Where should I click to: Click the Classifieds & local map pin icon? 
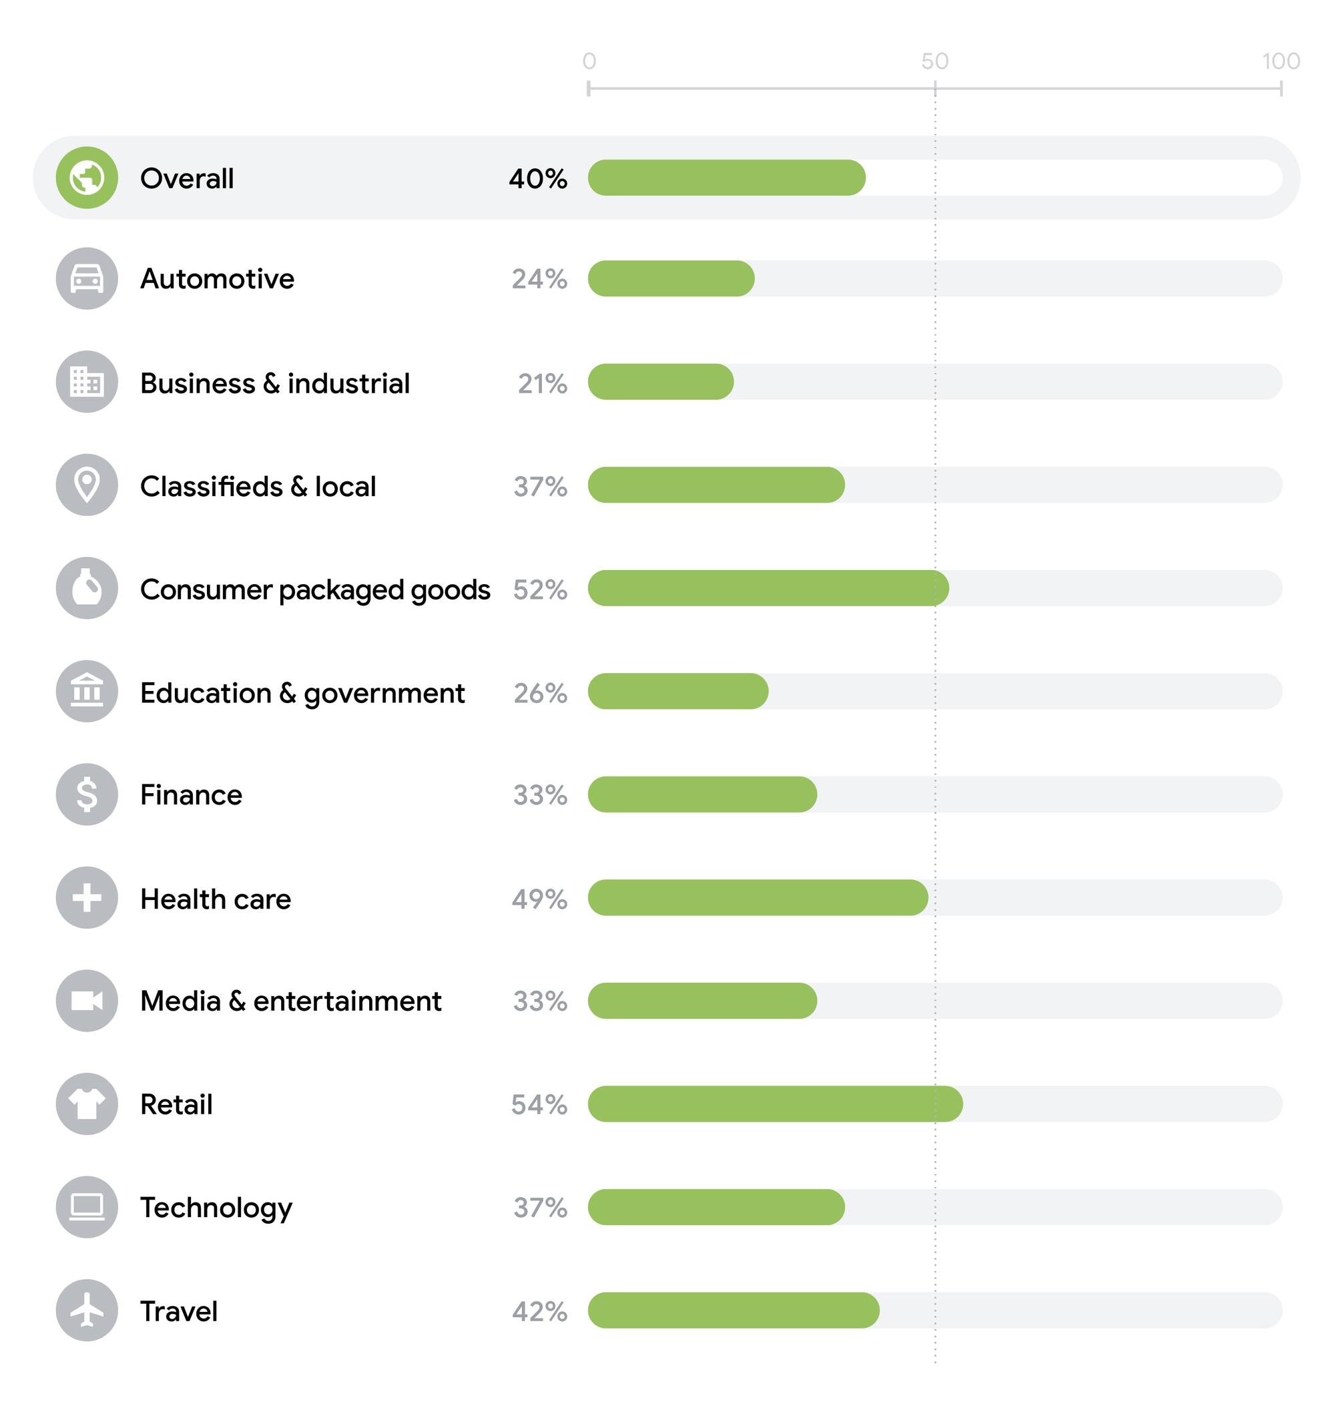[x=87, y=485]
